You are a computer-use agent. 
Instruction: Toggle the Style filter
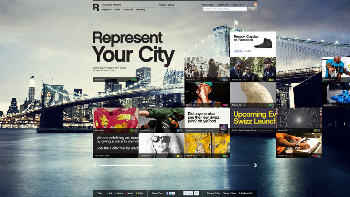click(x=139, y=193)
